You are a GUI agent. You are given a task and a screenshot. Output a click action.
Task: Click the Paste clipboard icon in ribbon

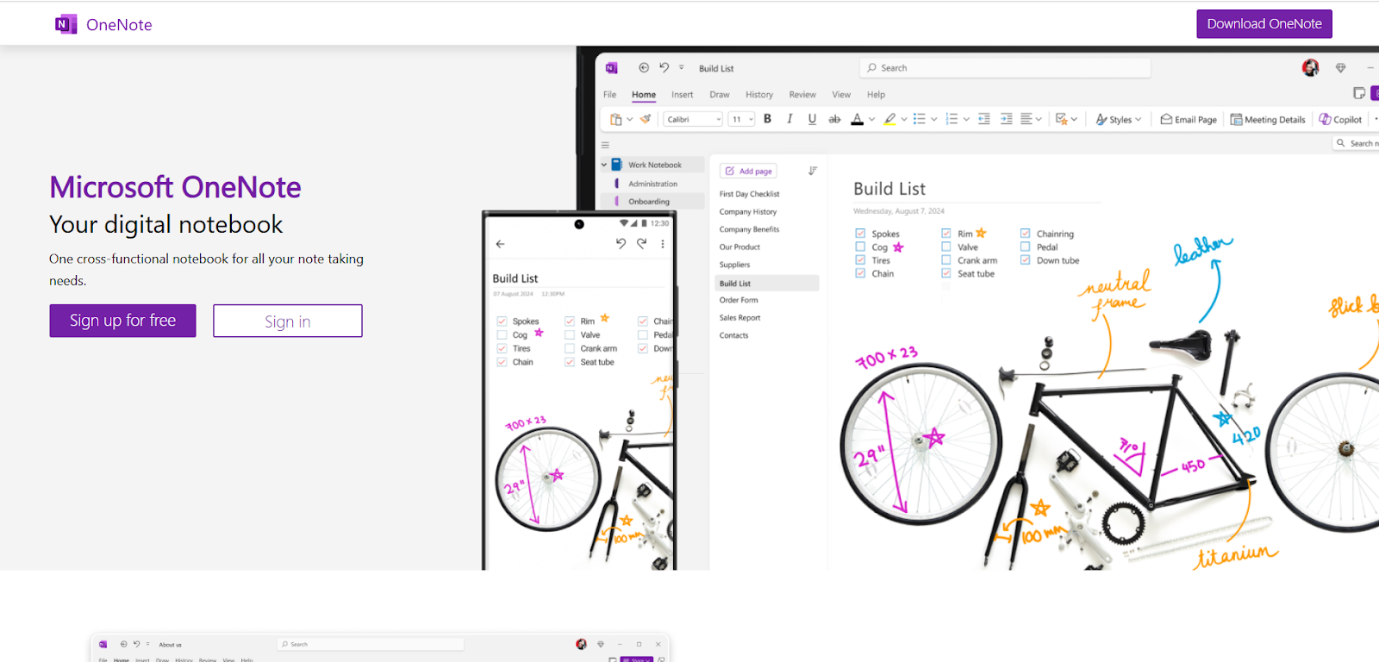point(615,119)
